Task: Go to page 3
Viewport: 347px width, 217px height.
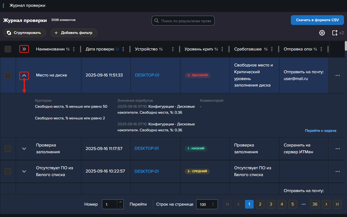Action: [x=271, y=204]
